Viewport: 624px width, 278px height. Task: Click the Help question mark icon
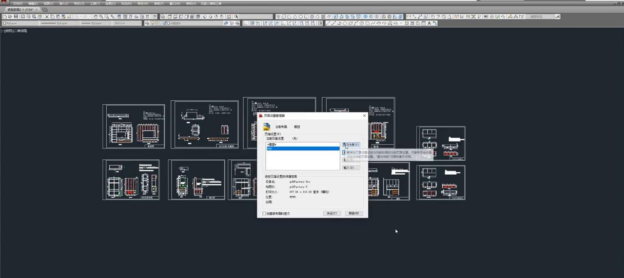[155, 16]
